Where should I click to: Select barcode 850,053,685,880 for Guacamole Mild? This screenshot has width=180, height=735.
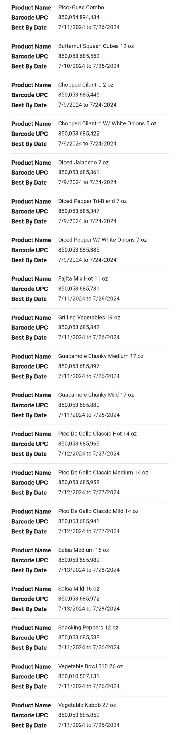[x=79, y=405]
